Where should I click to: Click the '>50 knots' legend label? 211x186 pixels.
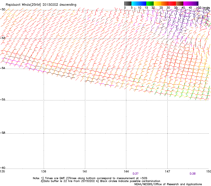(203, 8)
